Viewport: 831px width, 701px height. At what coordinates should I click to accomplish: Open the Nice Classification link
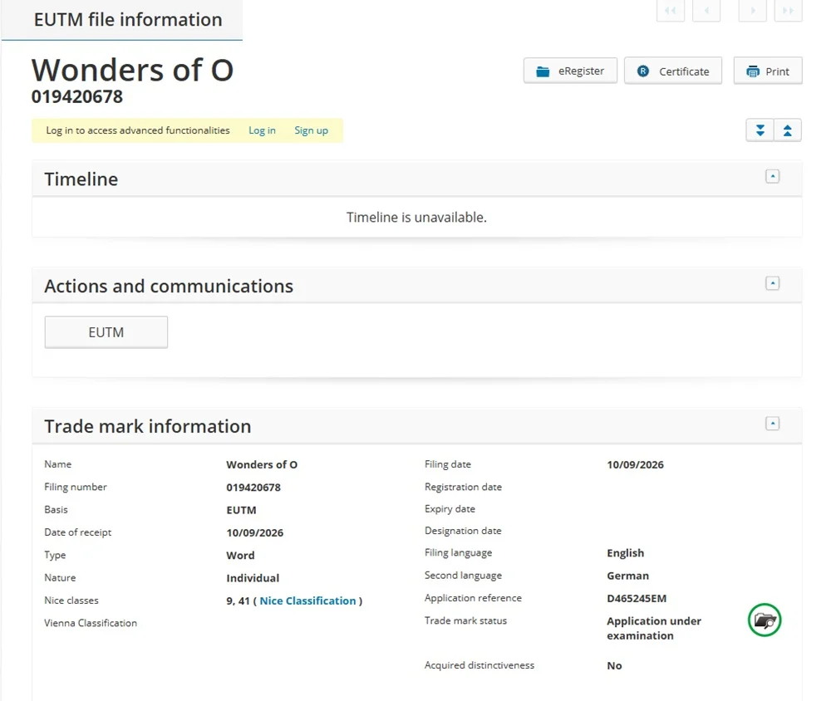click(308, 601)
